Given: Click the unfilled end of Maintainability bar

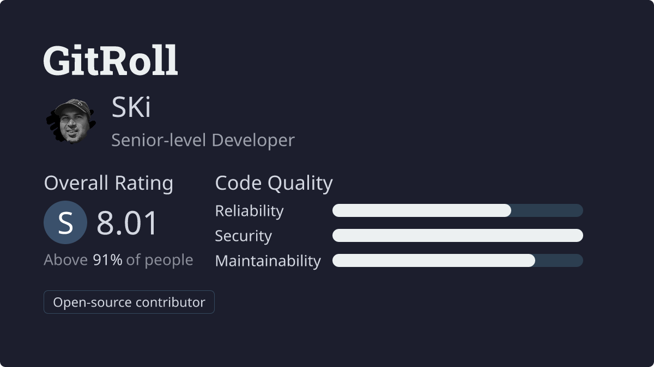Looking at the screenshot, I should pos(559,260).
